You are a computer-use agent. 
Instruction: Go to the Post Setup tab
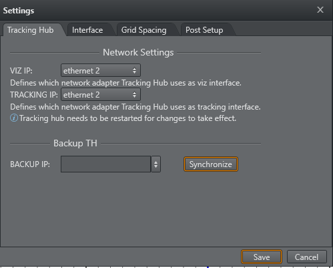coord(204,30)
